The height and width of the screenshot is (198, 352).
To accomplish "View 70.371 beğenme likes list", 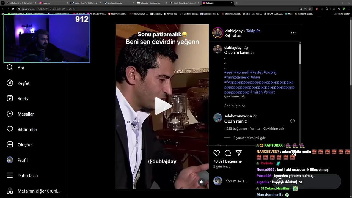I will 227,161.
